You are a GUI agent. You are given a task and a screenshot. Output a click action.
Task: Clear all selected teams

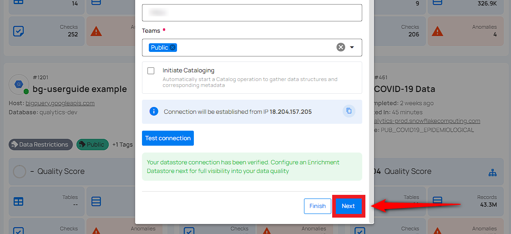(x=340, y=47)
